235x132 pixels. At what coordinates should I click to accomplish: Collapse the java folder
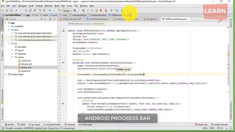point(9,30)
